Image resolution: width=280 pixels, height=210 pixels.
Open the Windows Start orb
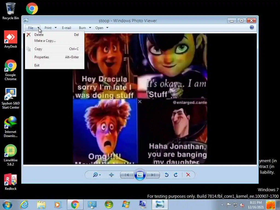[7, 205]
